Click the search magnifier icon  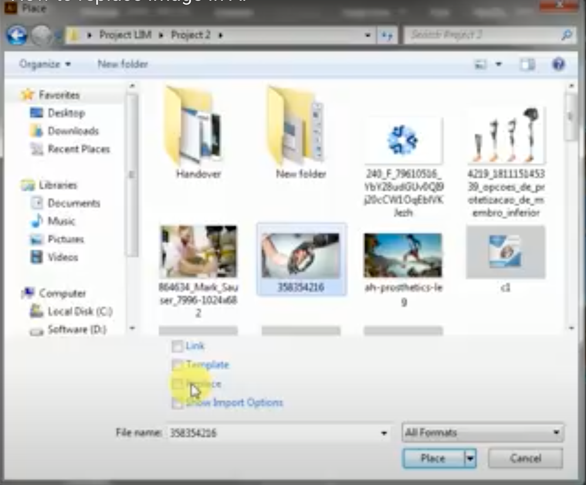566,35
